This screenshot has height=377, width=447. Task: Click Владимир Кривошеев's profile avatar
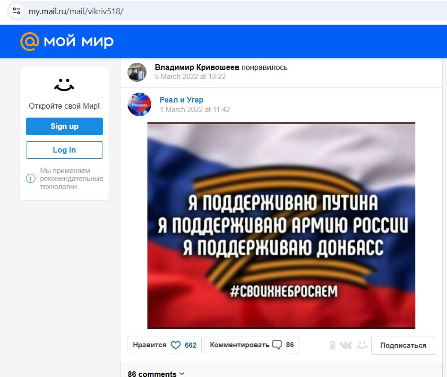coord(137,72)
